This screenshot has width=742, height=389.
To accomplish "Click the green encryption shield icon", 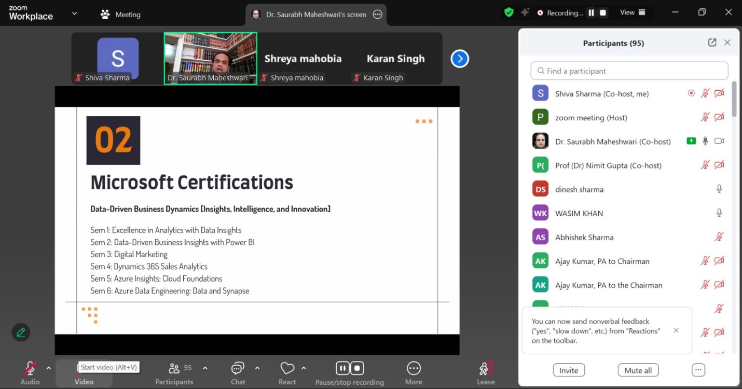I will click(509, 12).
